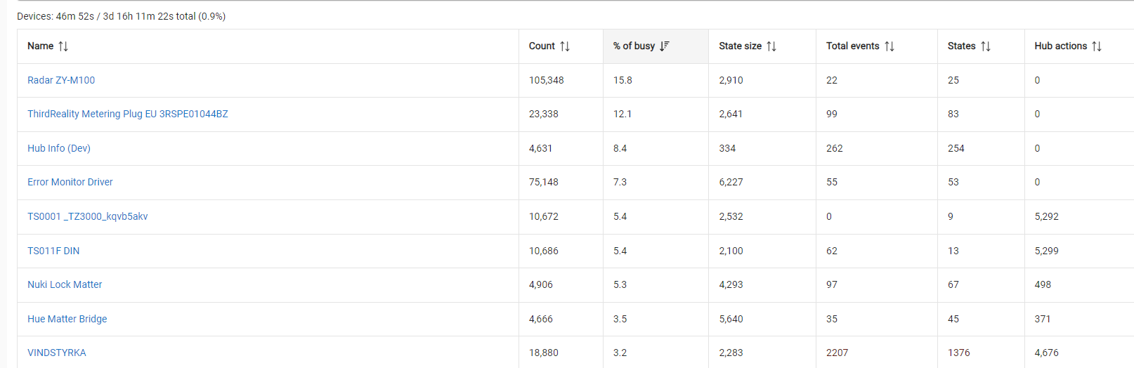Click the sort arrows beside Total events
Viewport: 1134px width, 368px height.
889,46
